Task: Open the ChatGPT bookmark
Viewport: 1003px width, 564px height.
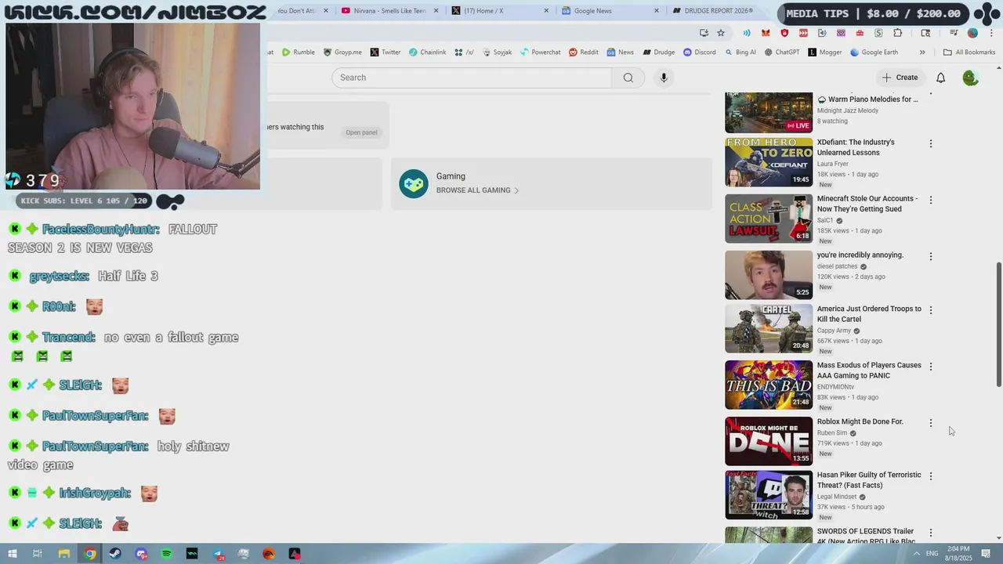Action: 781,52
